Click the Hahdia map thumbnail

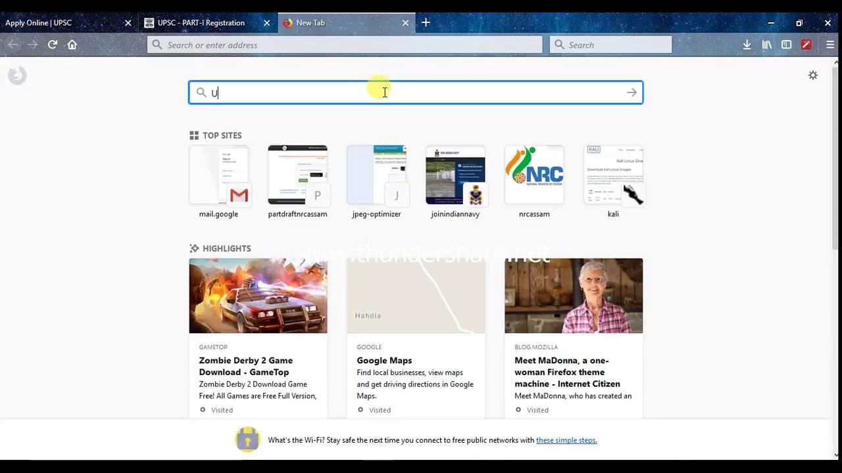pos(416,296)
